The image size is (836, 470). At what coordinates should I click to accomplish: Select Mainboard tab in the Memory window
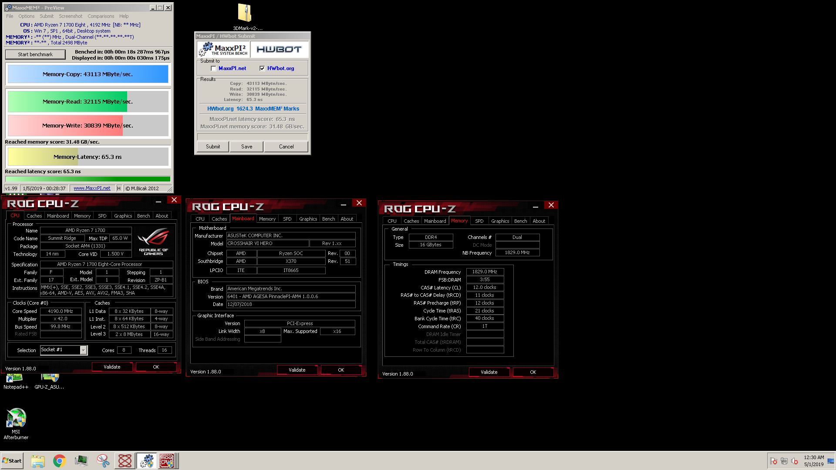(435, 221)
